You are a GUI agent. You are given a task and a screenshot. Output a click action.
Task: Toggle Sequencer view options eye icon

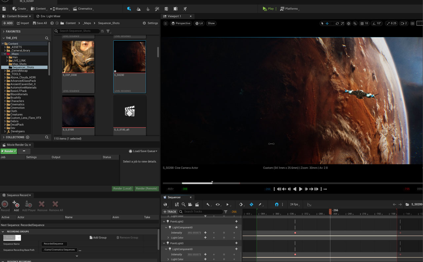(x=217, y=205)
